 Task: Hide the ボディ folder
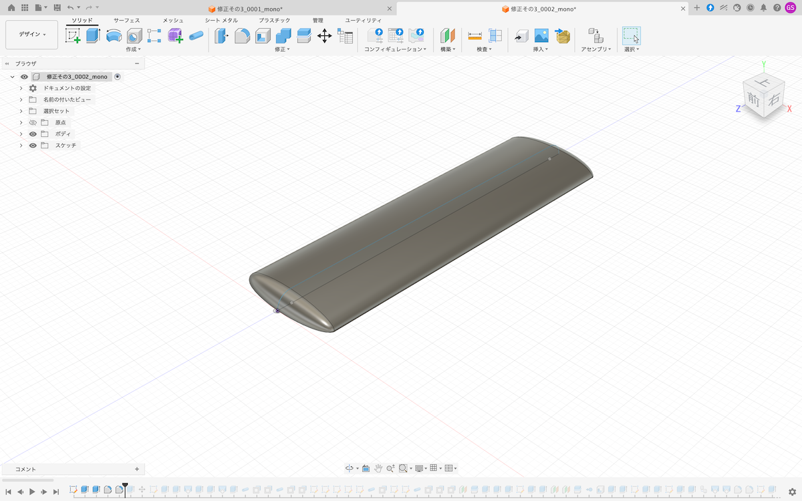point(33,134)
